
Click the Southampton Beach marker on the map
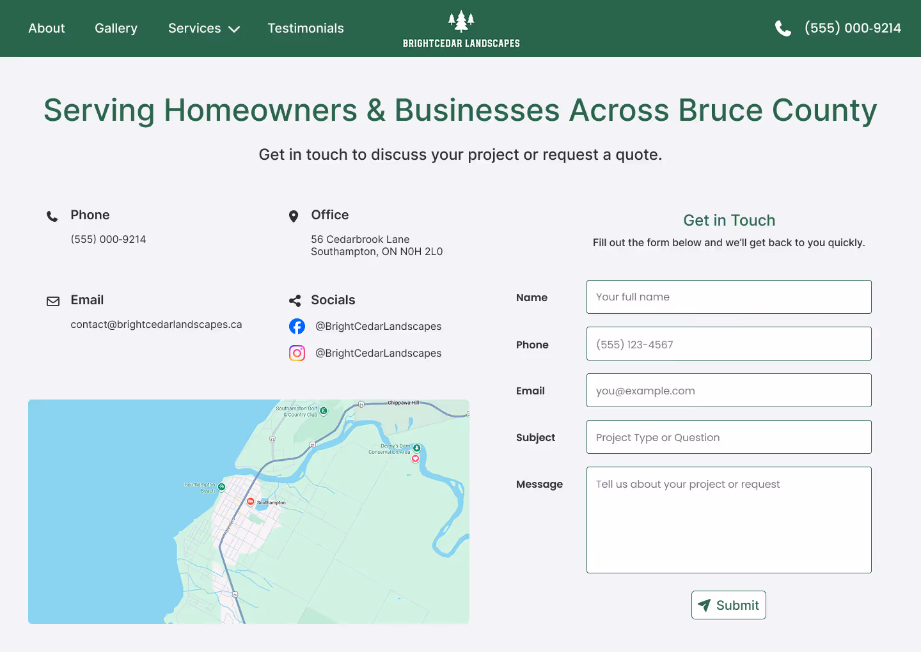(x=221, y=486)
